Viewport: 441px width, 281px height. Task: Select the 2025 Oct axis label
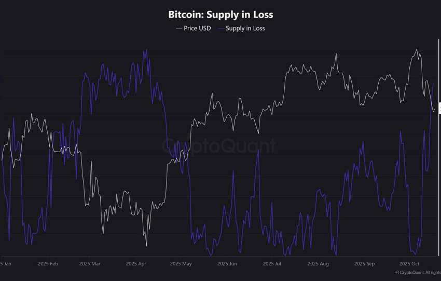[x=408, y=264]
